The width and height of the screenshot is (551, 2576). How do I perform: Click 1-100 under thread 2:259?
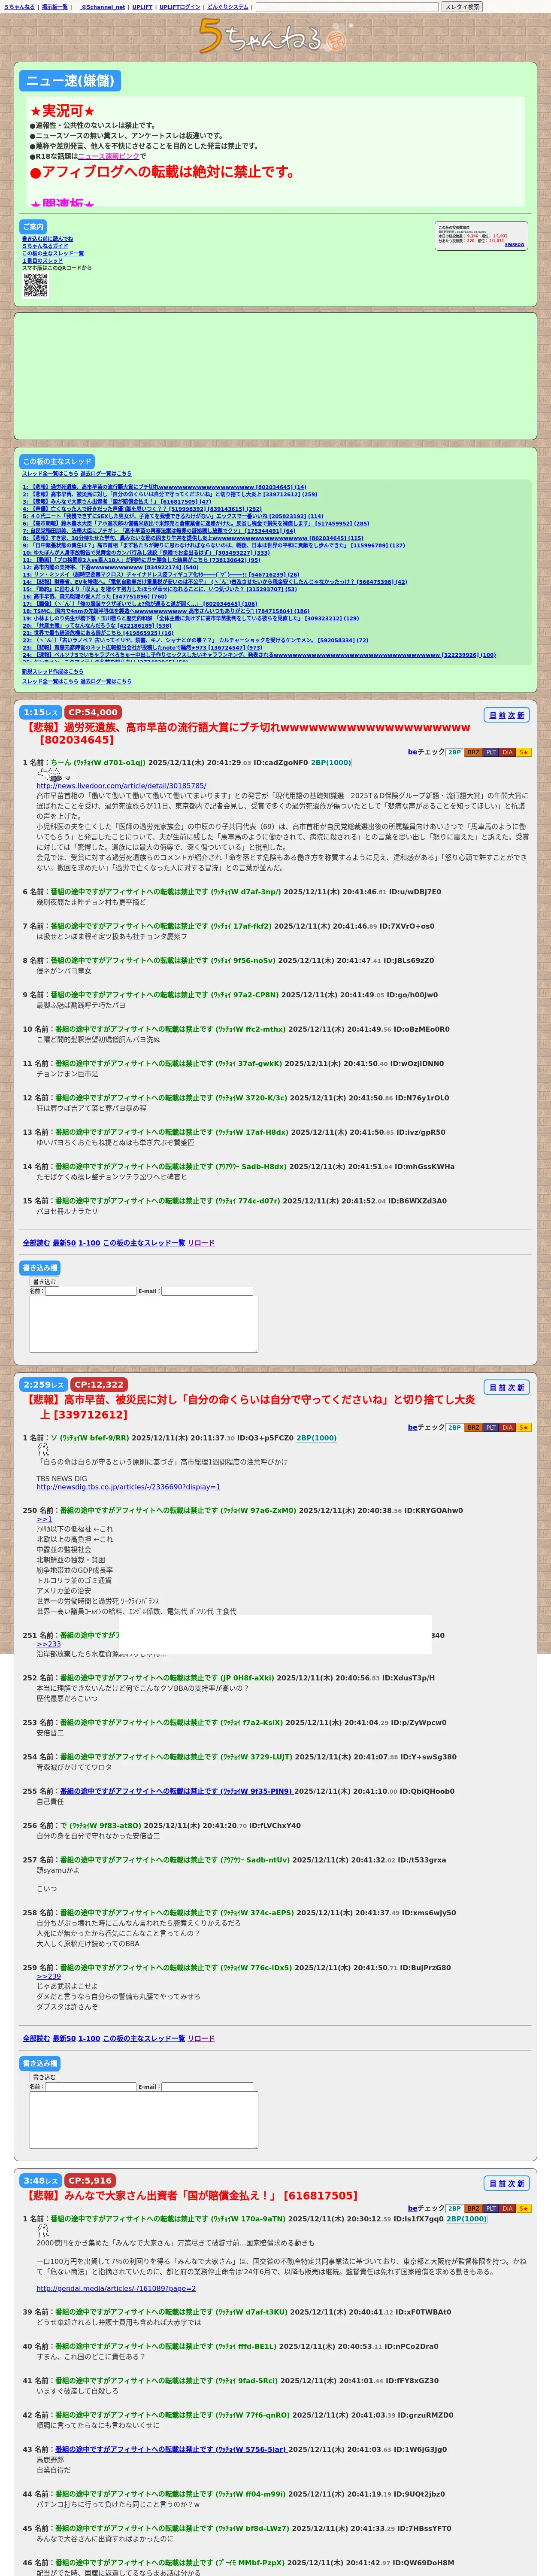tap(89, 2038)
